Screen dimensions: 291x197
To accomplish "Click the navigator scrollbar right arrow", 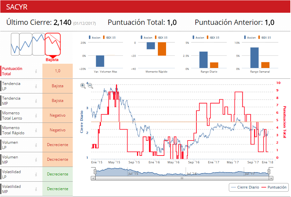I will [271, 178].
